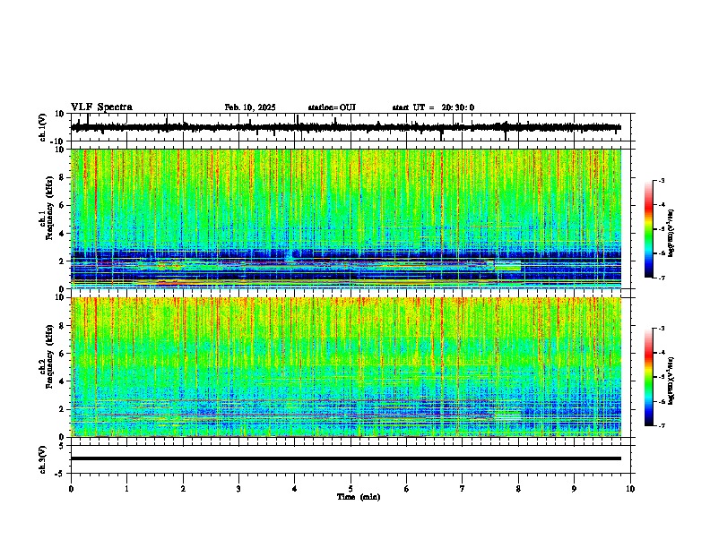Click the "ch.1(V)" waveform axis label
Viewport: 710px width, 548px height.
(43, 127)
